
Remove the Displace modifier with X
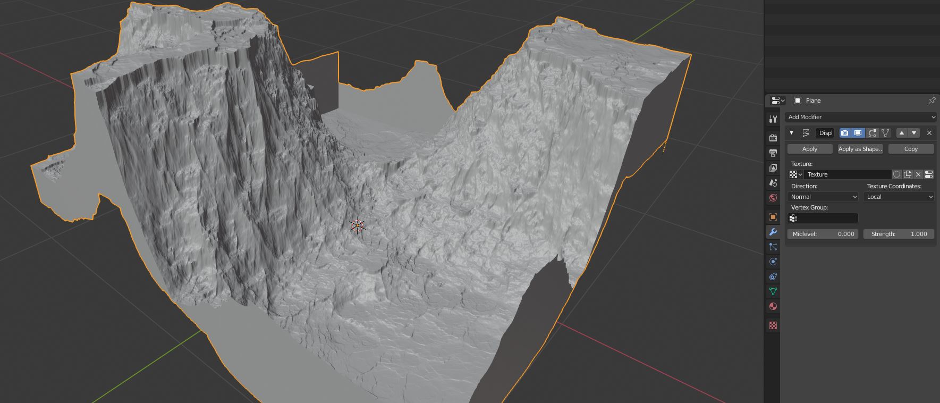929,133
